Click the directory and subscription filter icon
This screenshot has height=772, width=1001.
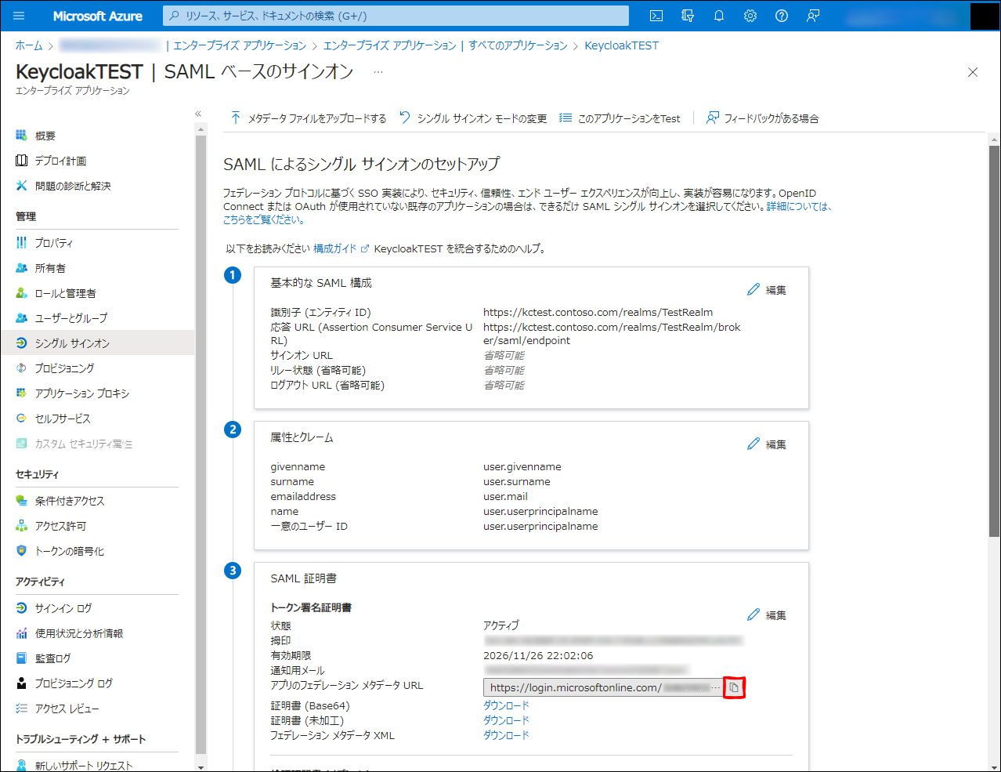pyautogui.click(x=688, y=16)
